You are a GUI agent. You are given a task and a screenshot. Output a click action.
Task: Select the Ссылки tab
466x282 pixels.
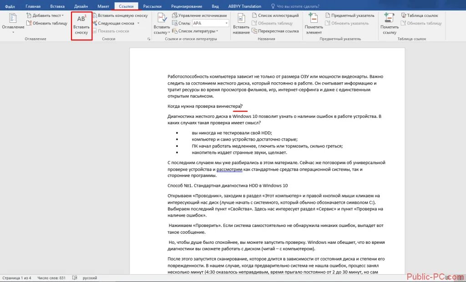tap(126, 6)
